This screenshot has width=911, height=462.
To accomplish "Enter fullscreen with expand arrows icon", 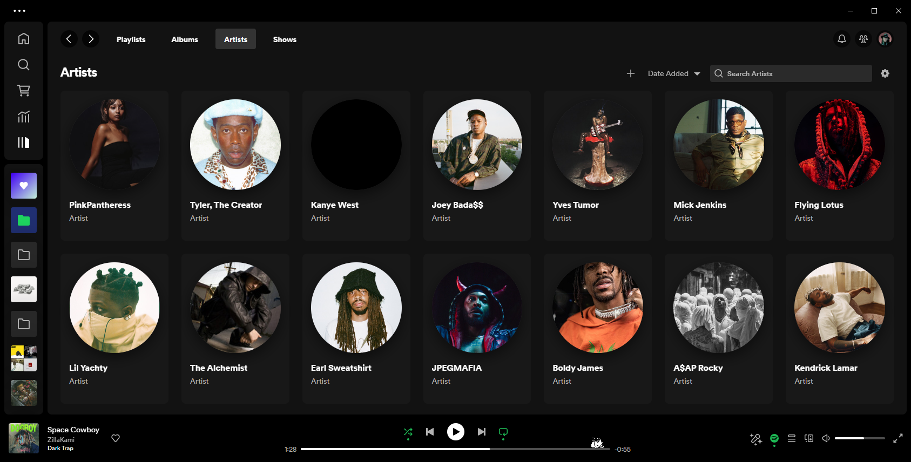I will pos(898,438).
